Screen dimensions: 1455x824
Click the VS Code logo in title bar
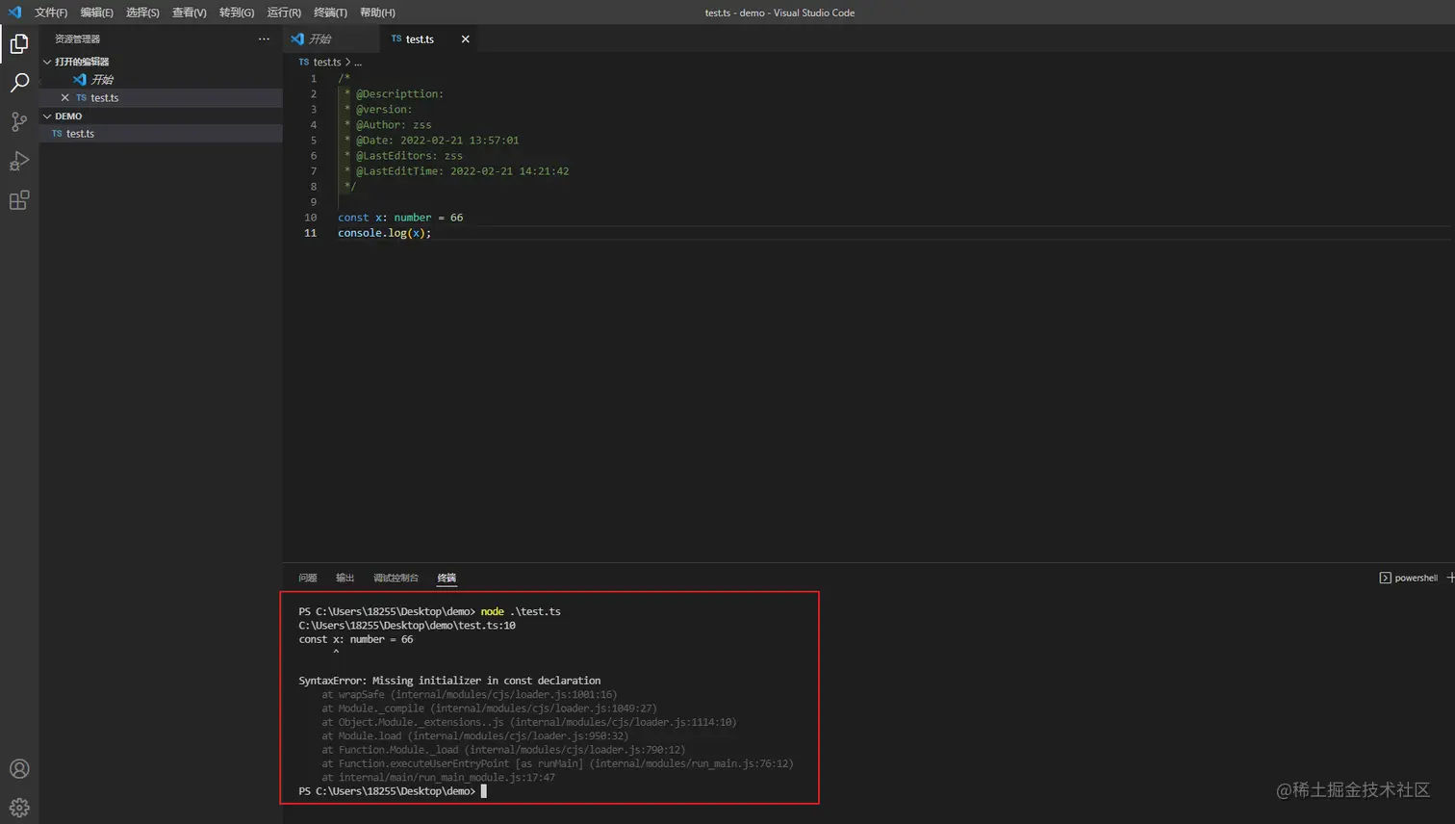pos(14,13)
